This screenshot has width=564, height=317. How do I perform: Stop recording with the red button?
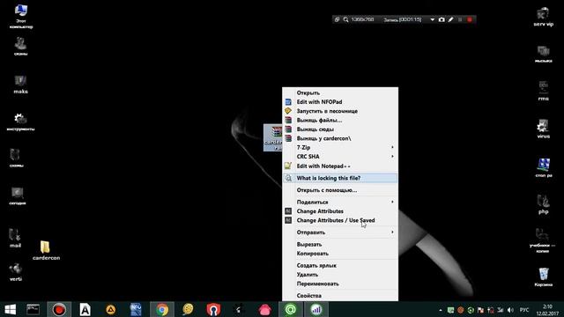coord(470,19)
